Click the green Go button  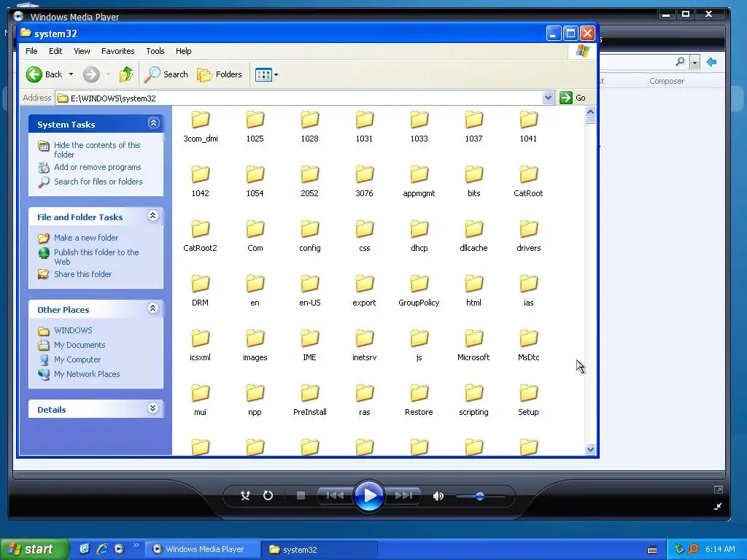tap(573, 98)
